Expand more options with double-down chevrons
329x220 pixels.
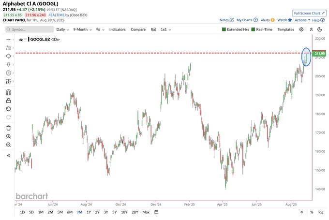click(302, 212)
